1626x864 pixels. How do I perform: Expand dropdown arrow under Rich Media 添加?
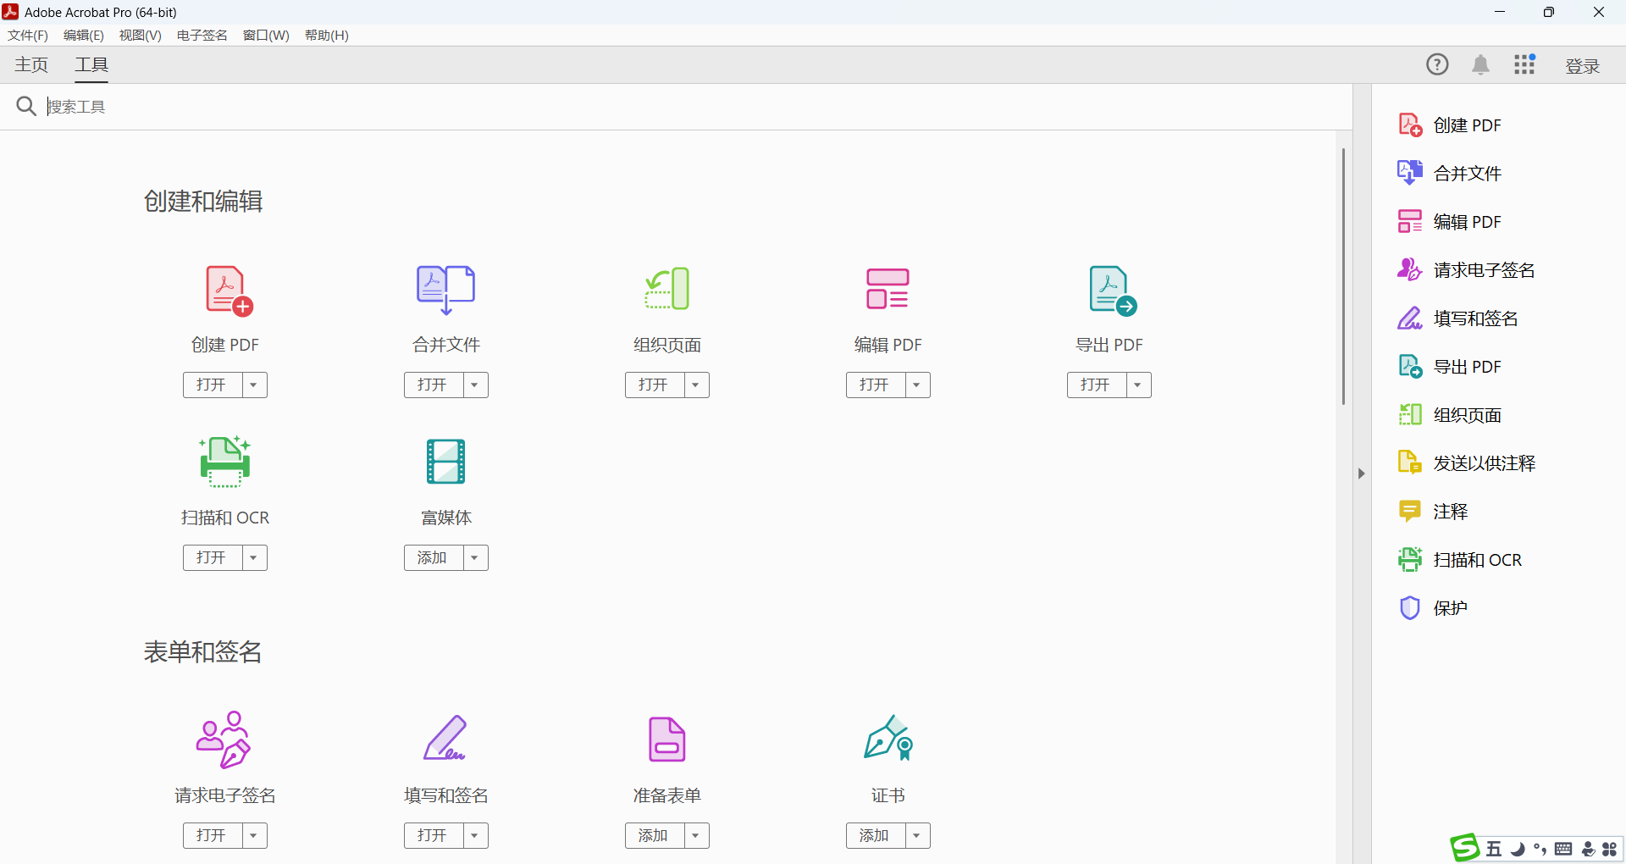click(475, 558)
